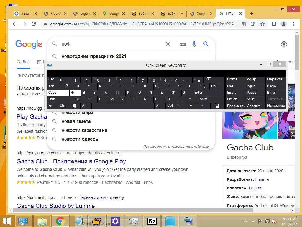
Task: Click the Chrome back arrow
Action: [x=15, y=24]
